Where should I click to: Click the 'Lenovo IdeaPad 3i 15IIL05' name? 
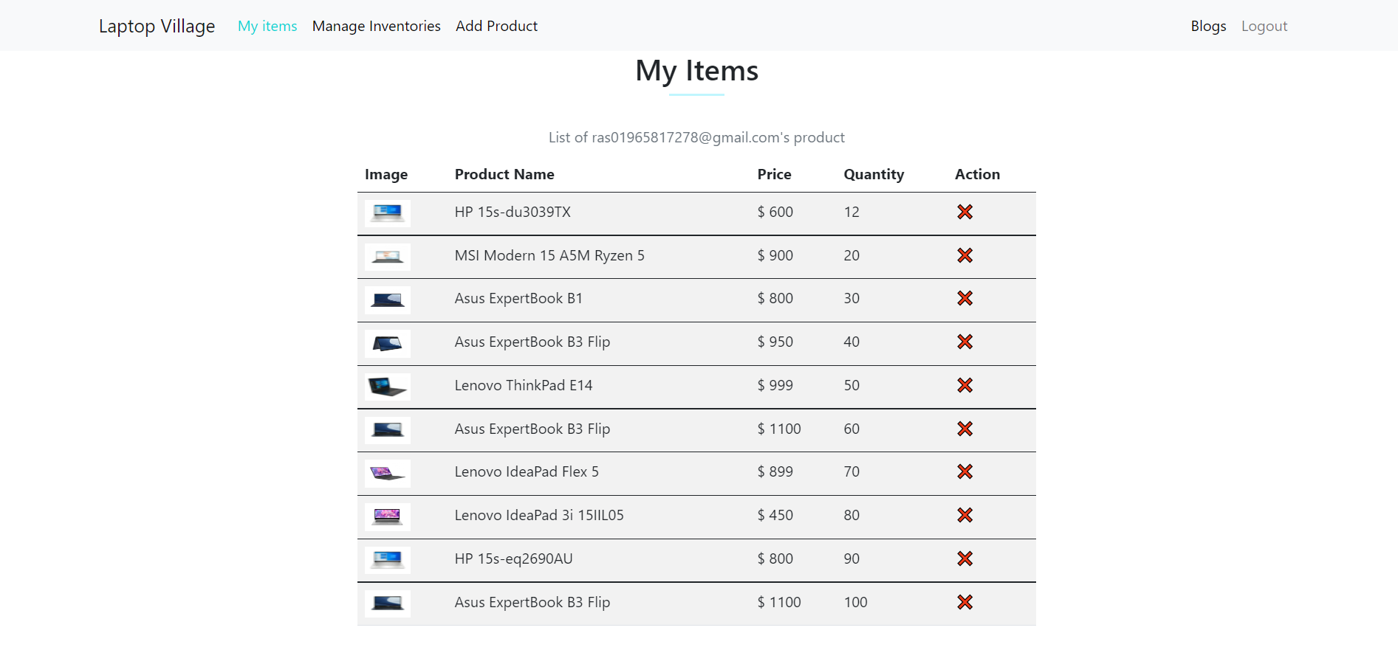539,515
